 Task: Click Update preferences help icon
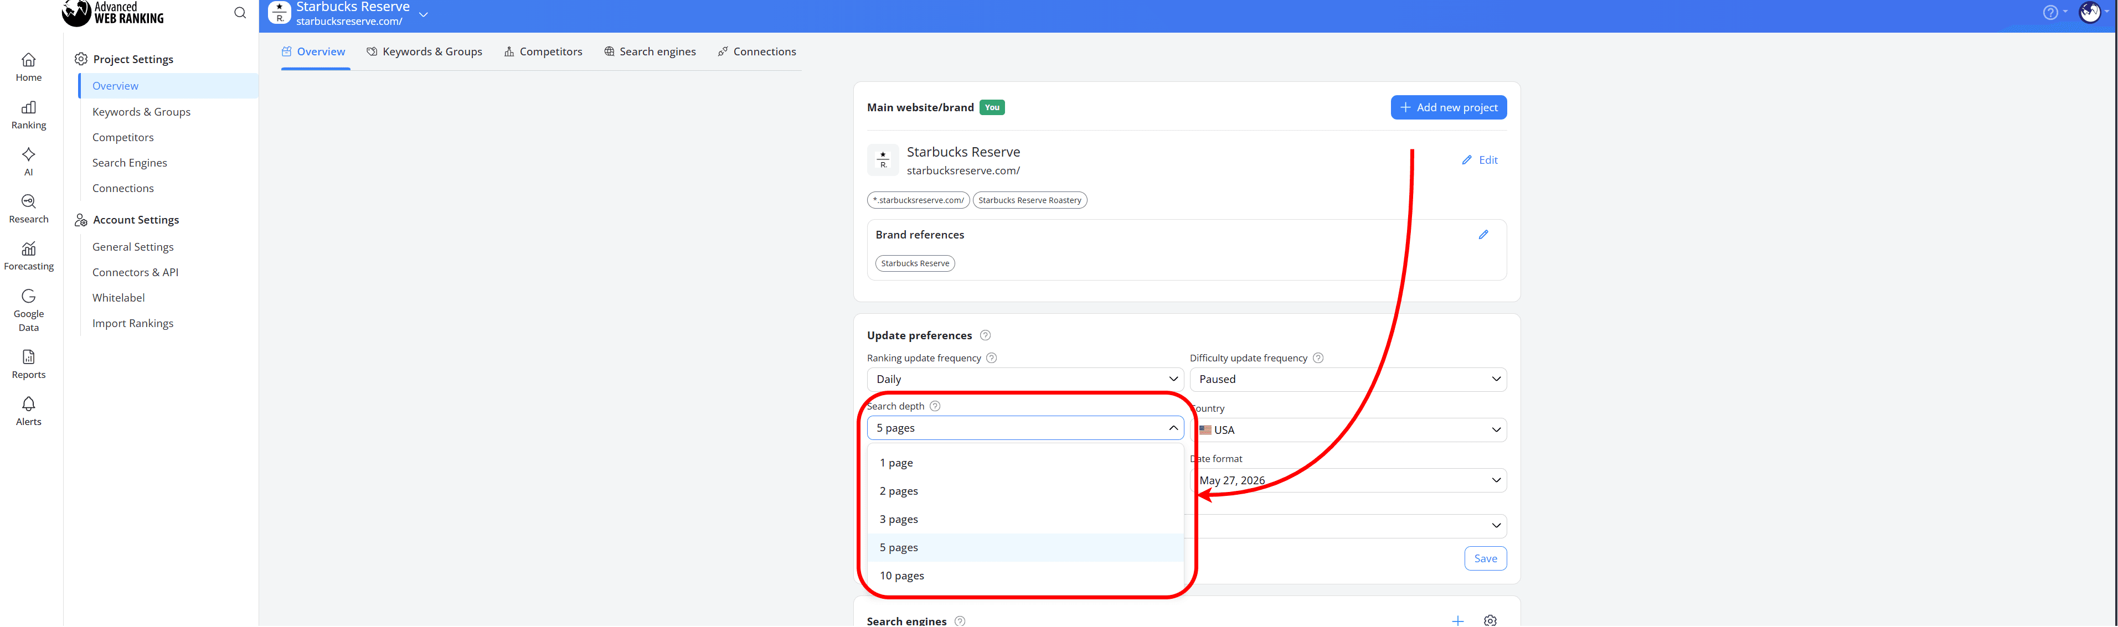click(985, 335)
